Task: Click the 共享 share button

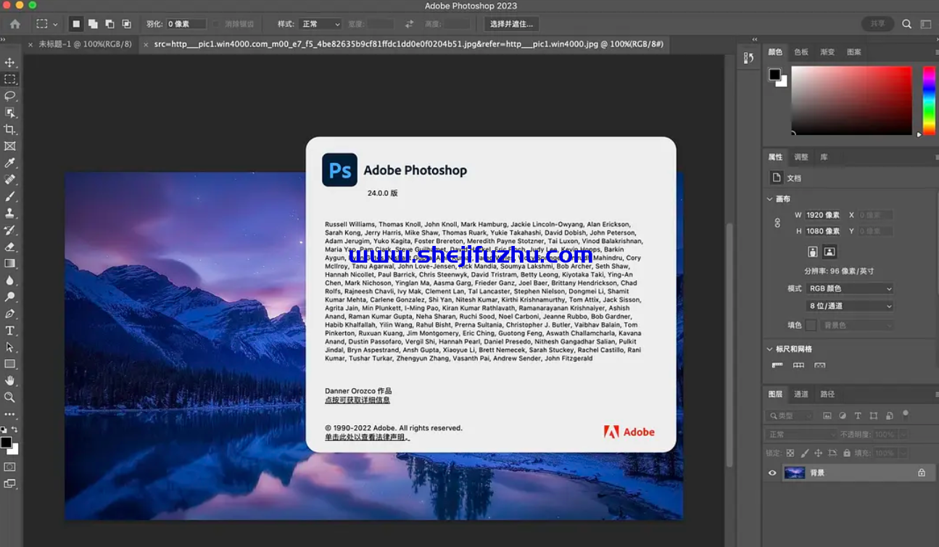Action: 878,24
